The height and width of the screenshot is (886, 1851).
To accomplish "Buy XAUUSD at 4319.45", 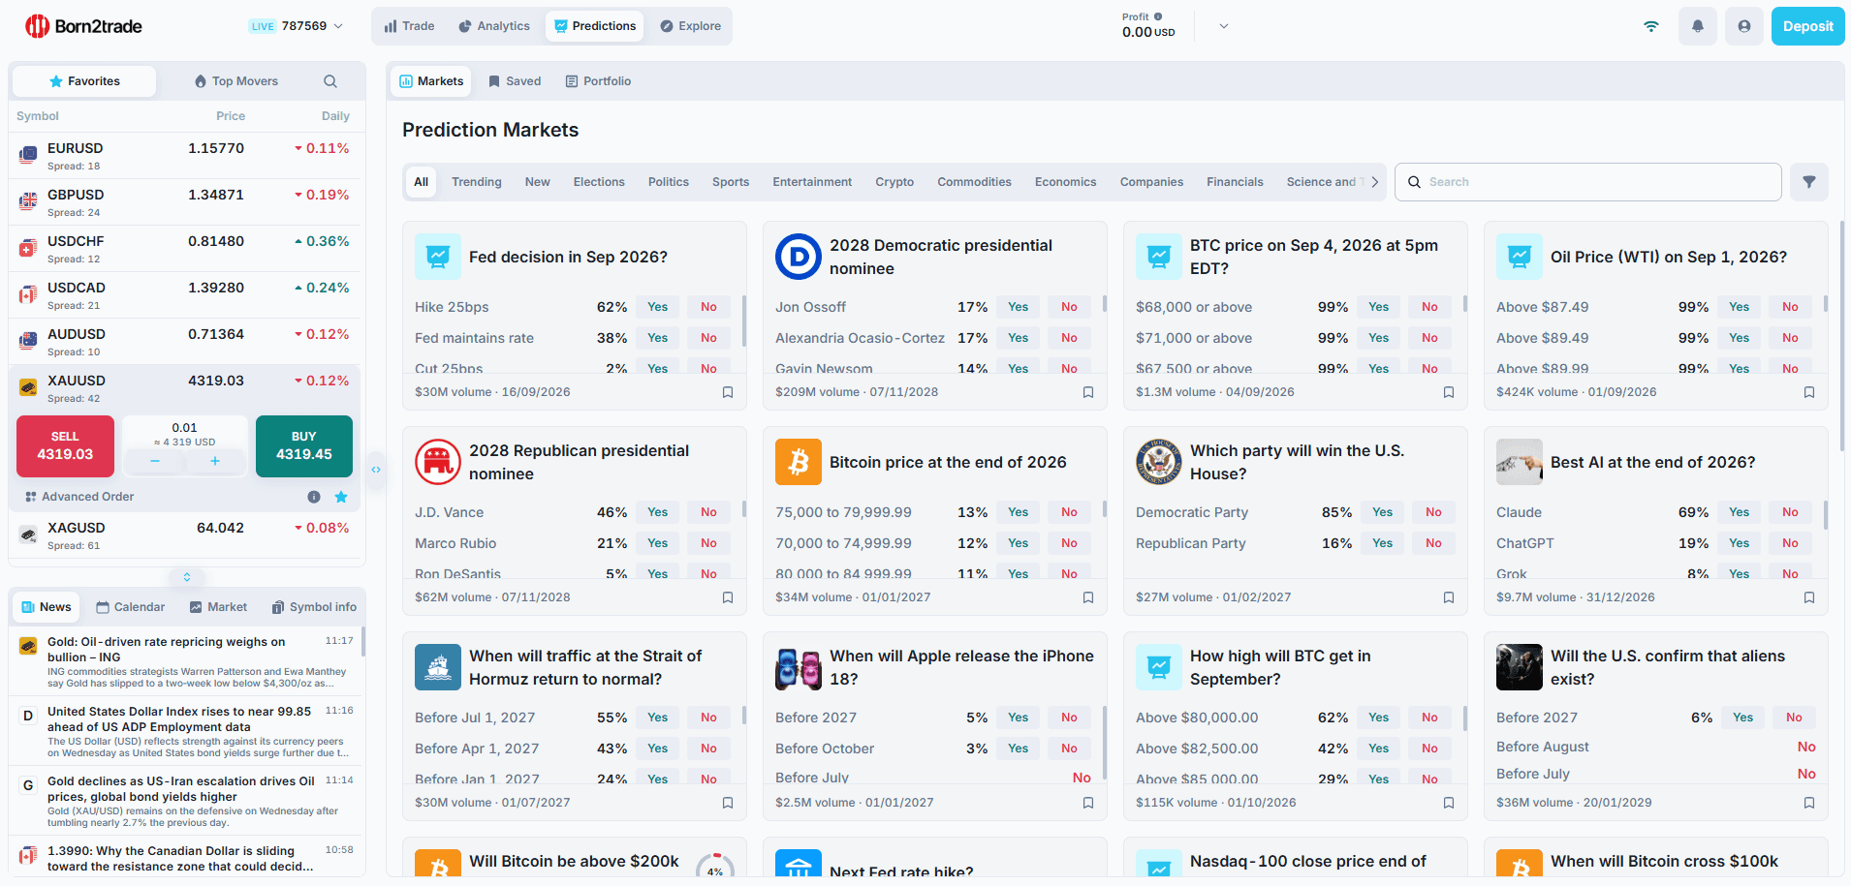I will click(304, 446).
